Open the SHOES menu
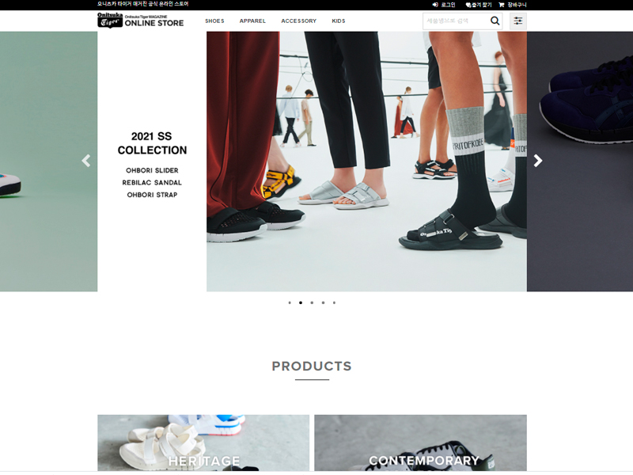This screenshot has width=633, height=475. [214, 21]
